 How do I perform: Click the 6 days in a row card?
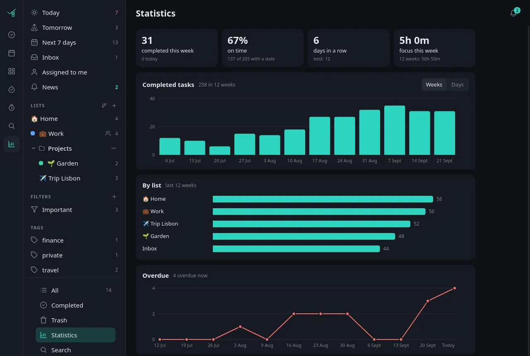(349, 48)
